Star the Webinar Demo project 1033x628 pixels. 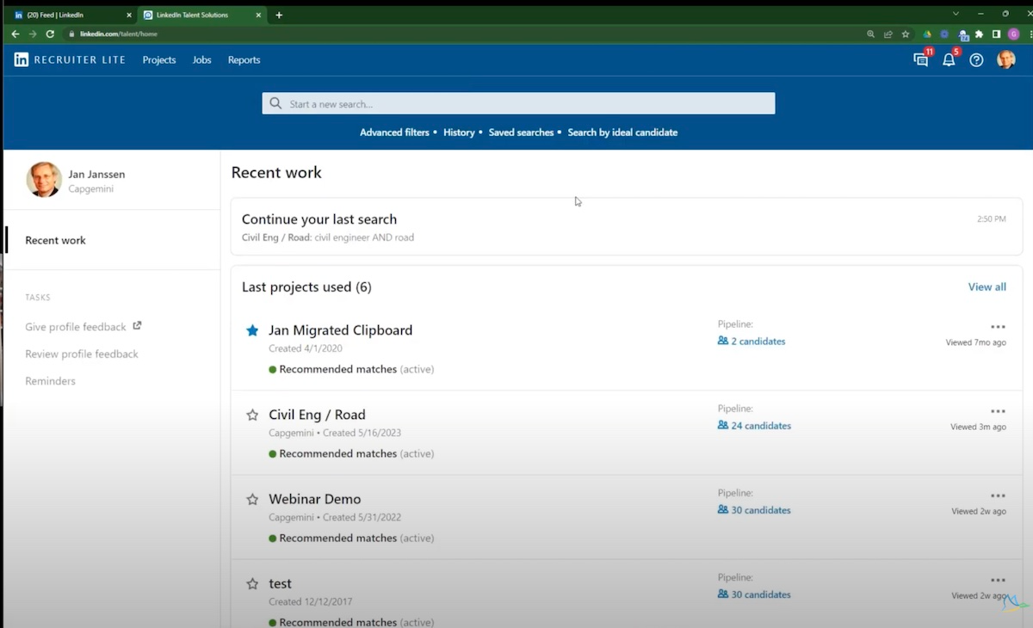tap(252, 499)
